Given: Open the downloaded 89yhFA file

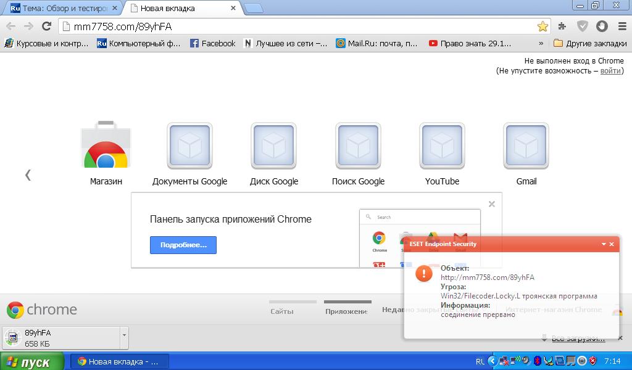Looking at the screenshot, I should point(60,338).
